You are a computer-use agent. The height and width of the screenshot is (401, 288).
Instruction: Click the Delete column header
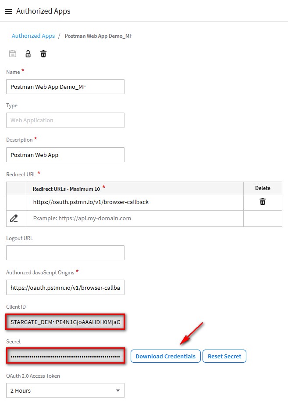click(263, 188)
